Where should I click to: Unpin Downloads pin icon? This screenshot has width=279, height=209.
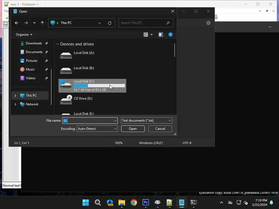pyautogui.click(x=46, y=43)
